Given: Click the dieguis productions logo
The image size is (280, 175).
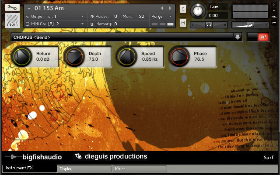Looking at the screenshot, I should [111, 156].
